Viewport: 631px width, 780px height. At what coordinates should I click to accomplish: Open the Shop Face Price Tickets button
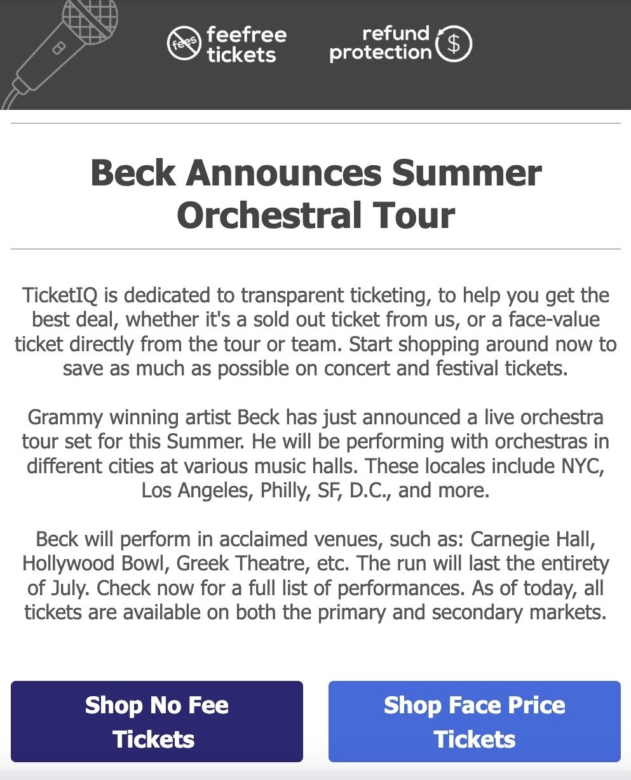(x=474, y=722)
